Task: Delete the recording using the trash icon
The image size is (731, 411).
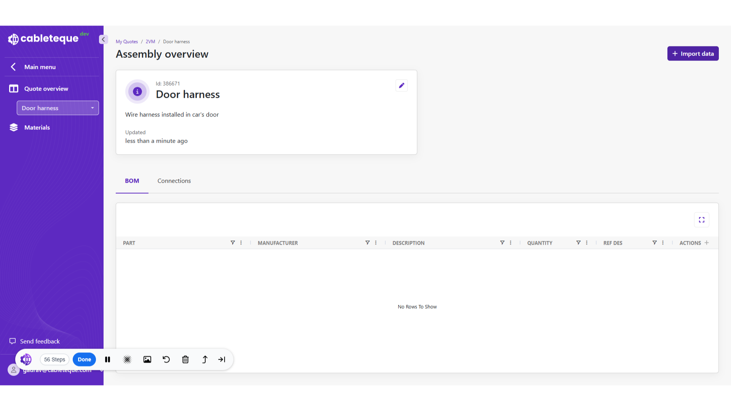Action: tap(185, 359)
